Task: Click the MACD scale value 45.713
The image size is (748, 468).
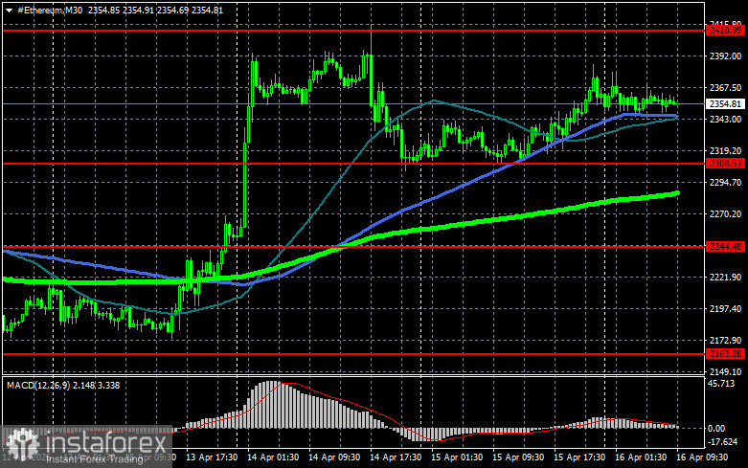Action: click(x=721, y=384)
